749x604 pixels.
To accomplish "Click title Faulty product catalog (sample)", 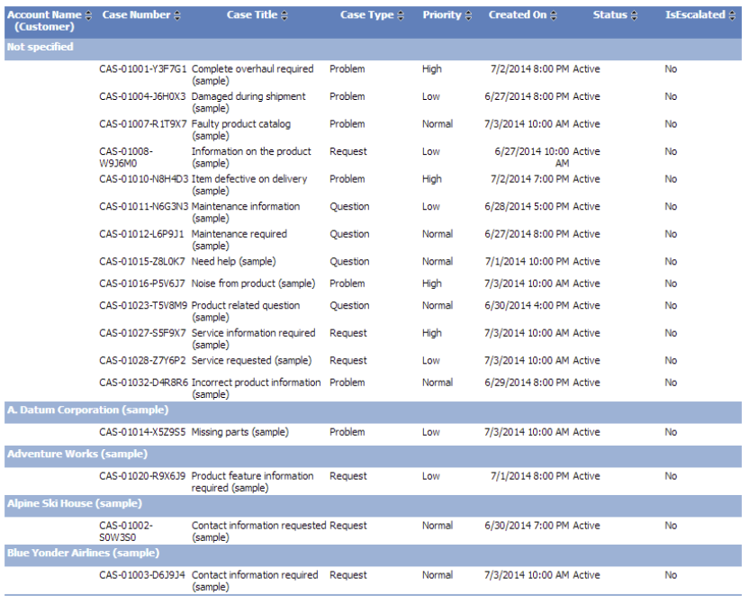I will tap(241, 130).
